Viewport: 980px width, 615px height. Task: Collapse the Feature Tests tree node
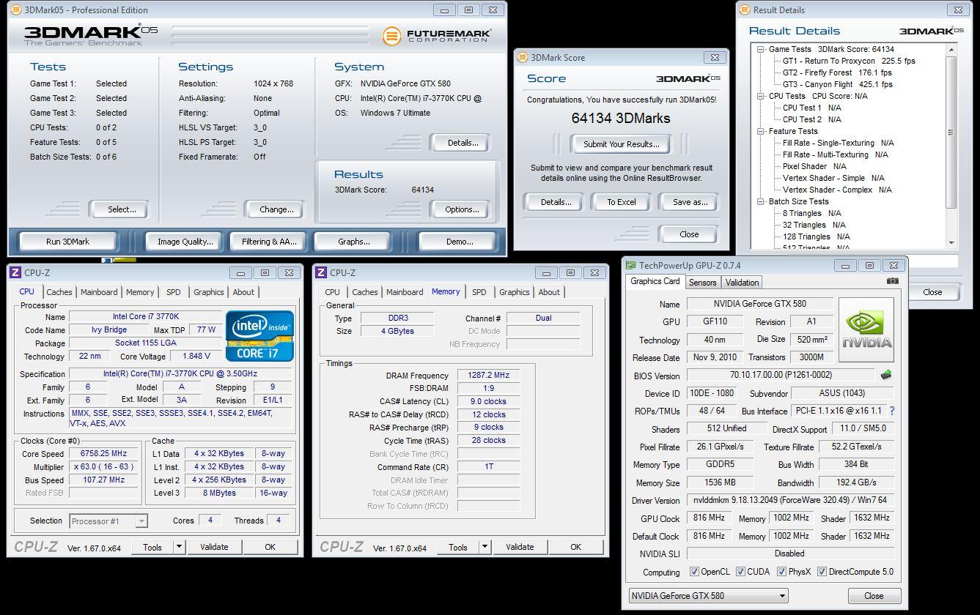coord(761,131)
